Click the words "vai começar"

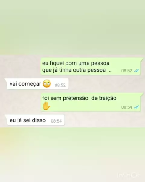(x=25, y=84)
